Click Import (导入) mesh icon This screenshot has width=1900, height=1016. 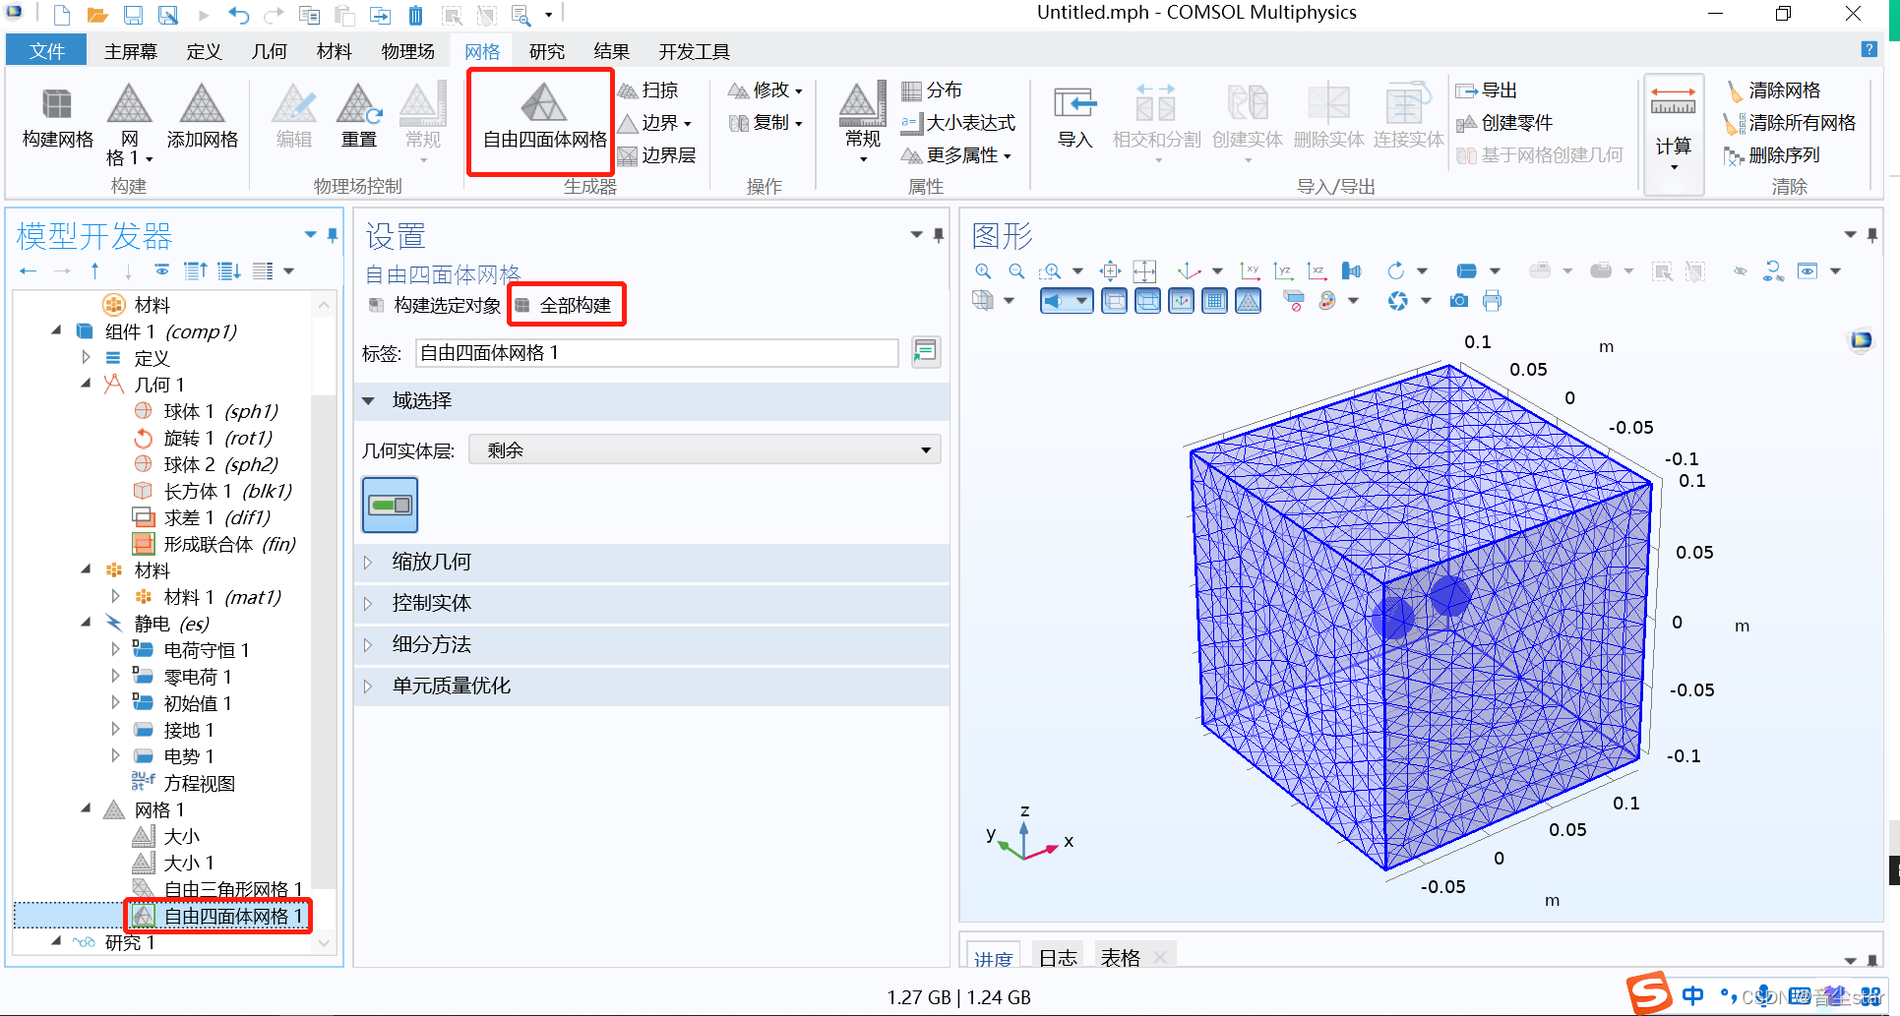pos(1074,118)
